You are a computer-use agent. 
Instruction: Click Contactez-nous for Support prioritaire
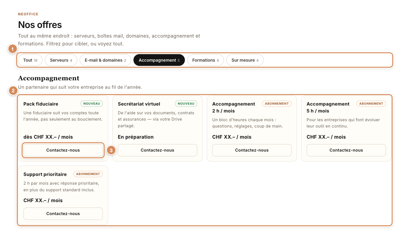[63, 214]
